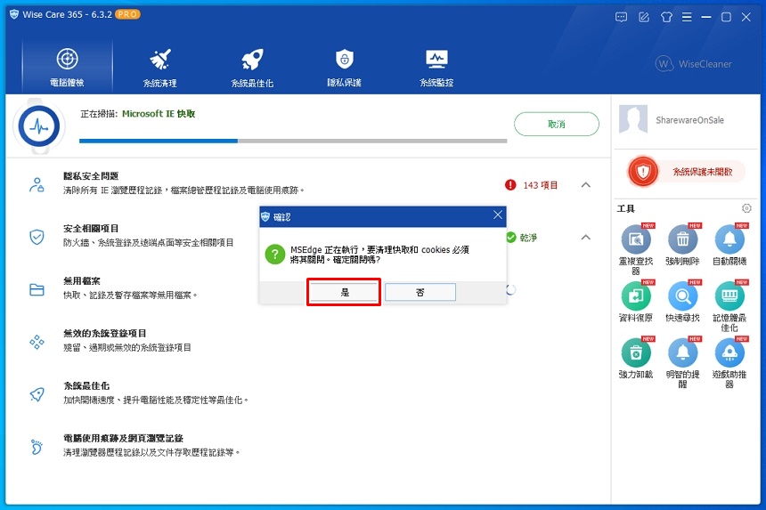Image resolution: width=766 pixels, height=510 pixels.
Task: Click the Wise Care 365 app logo
Action: point(14,14)
